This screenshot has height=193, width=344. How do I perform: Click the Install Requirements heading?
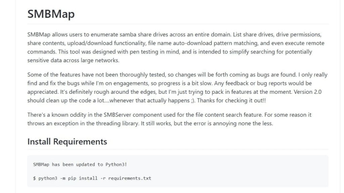(67, 142)
